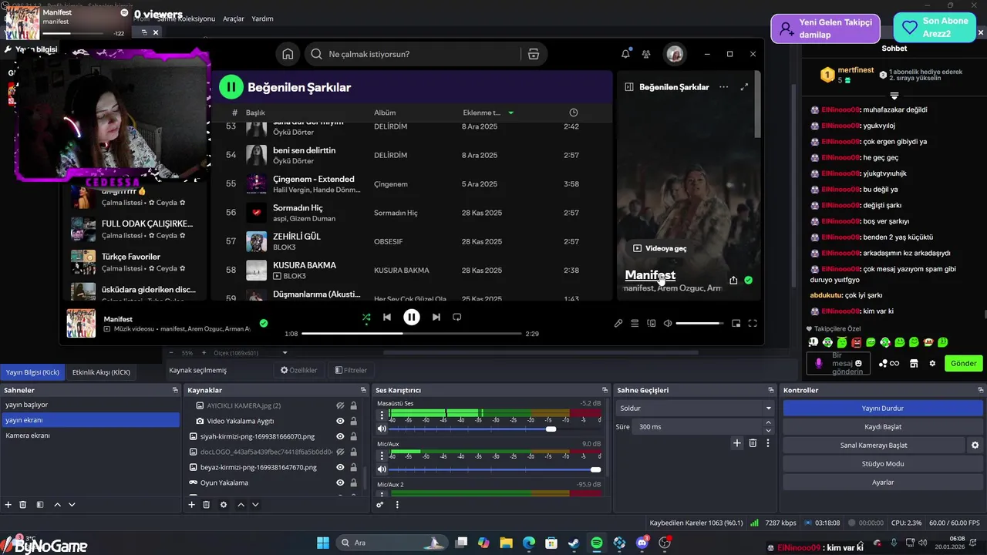This screenshot has height=555, width=987.
Task: Go to Spotify home icon
Action: coord(288,54)
